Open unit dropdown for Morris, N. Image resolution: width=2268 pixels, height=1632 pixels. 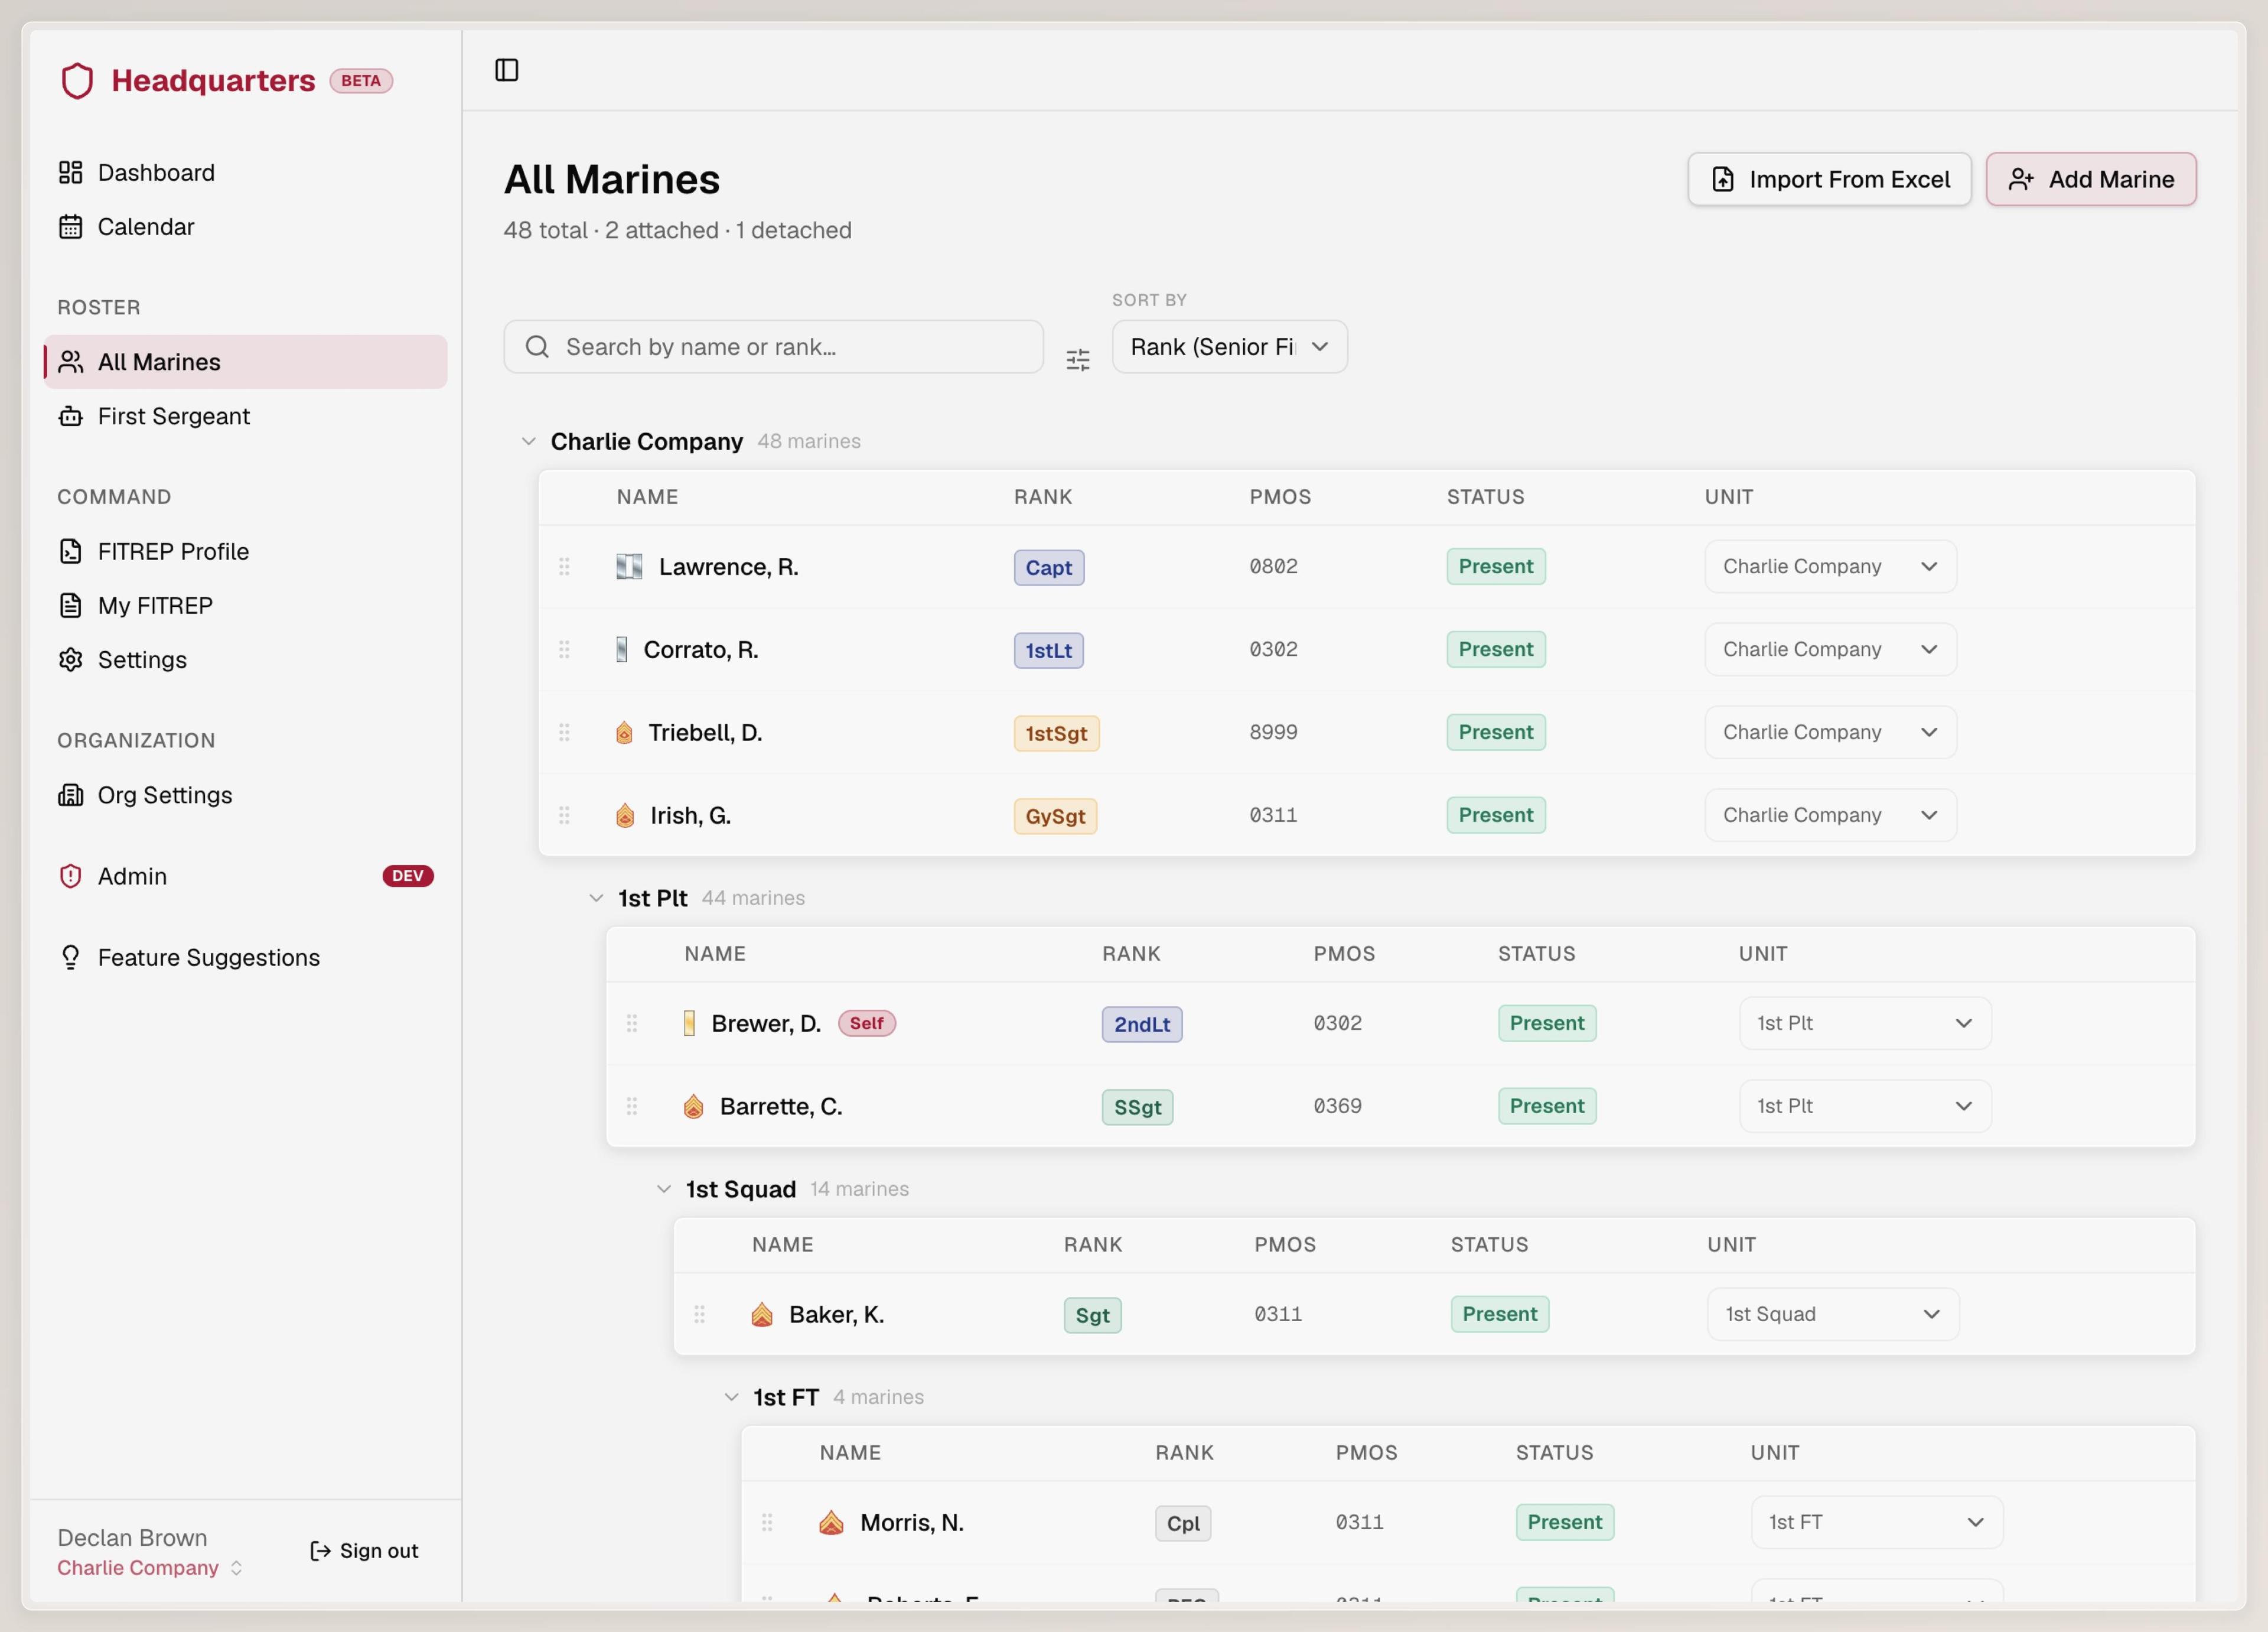[1877, 1522]
